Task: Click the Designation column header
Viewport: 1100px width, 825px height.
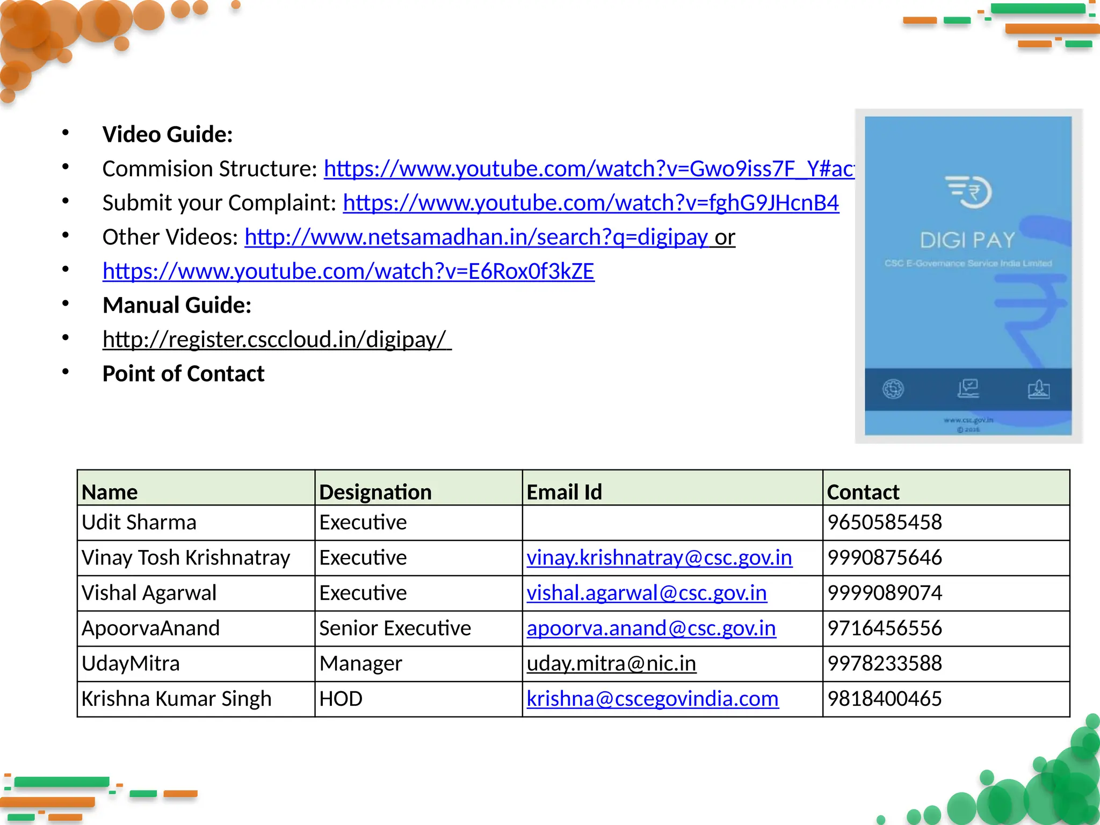Action: (418, 488)
